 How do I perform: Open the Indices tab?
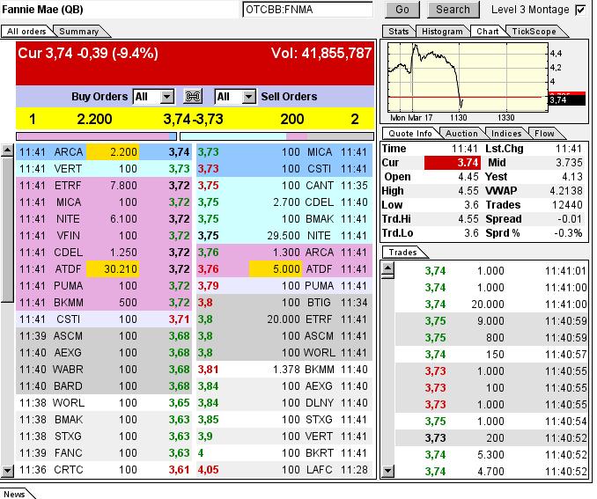(506, 133)
